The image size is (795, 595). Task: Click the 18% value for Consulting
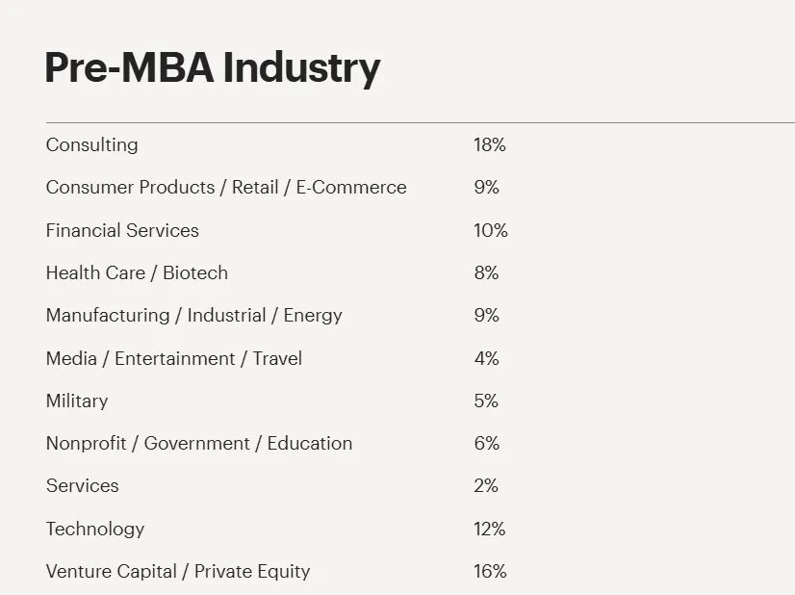[490, 145]
